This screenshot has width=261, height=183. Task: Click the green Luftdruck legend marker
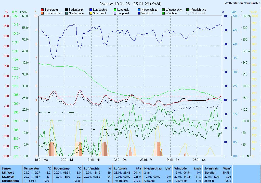point(115,10)
